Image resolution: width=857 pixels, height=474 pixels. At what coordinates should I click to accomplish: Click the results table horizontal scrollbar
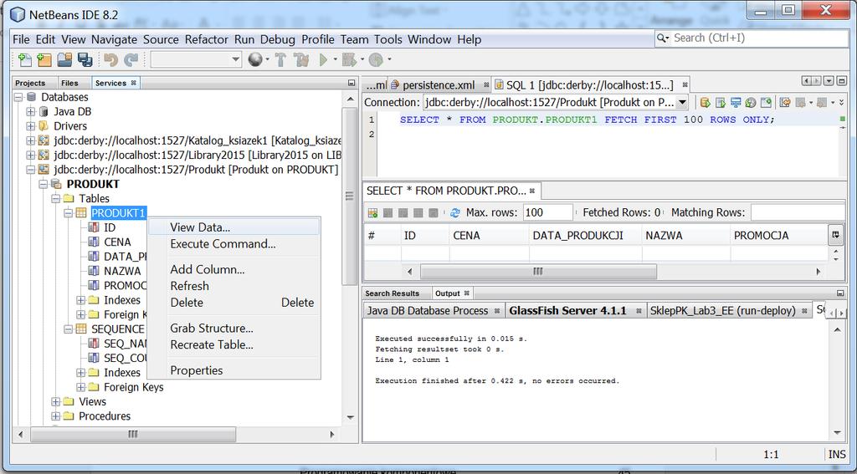538,272
